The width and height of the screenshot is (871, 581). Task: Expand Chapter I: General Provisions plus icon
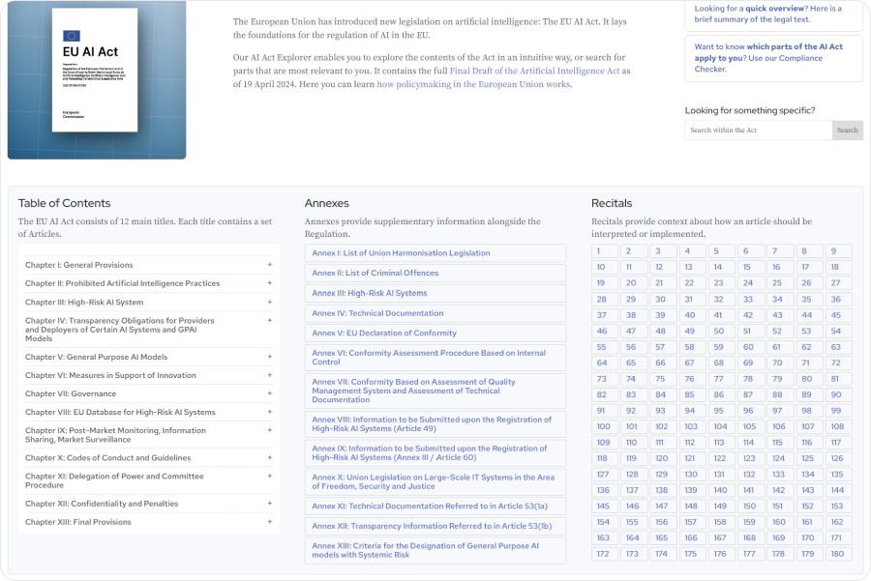tap(270, 265)
